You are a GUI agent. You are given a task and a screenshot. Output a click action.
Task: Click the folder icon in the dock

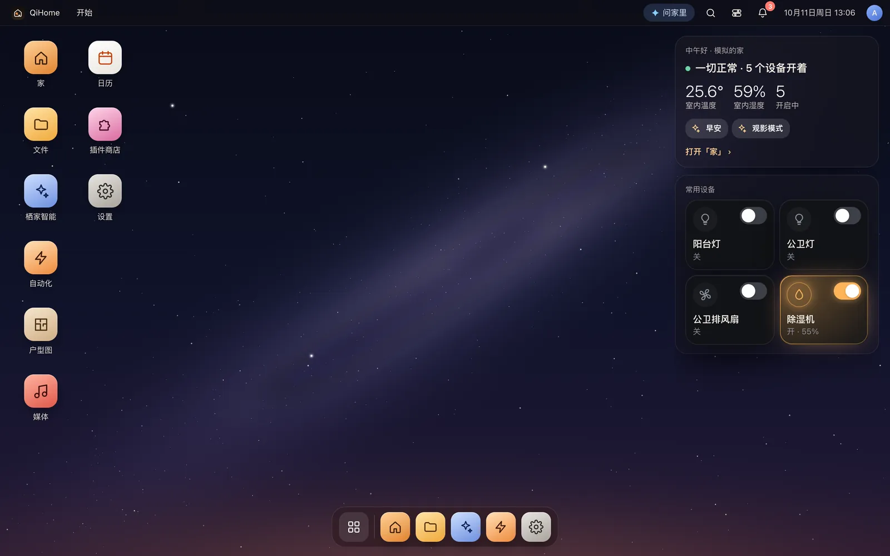431,527
